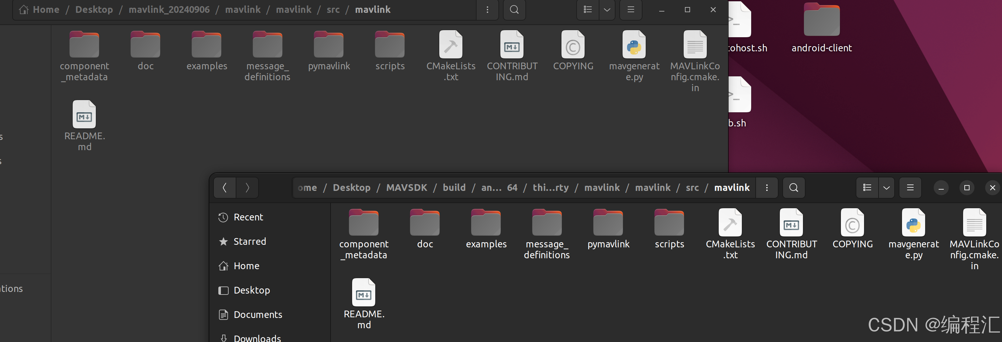Select CONTRIBUTING.md in MAVSDK window
This screenshot has height=342, width=1002.
tap(791, 234)
